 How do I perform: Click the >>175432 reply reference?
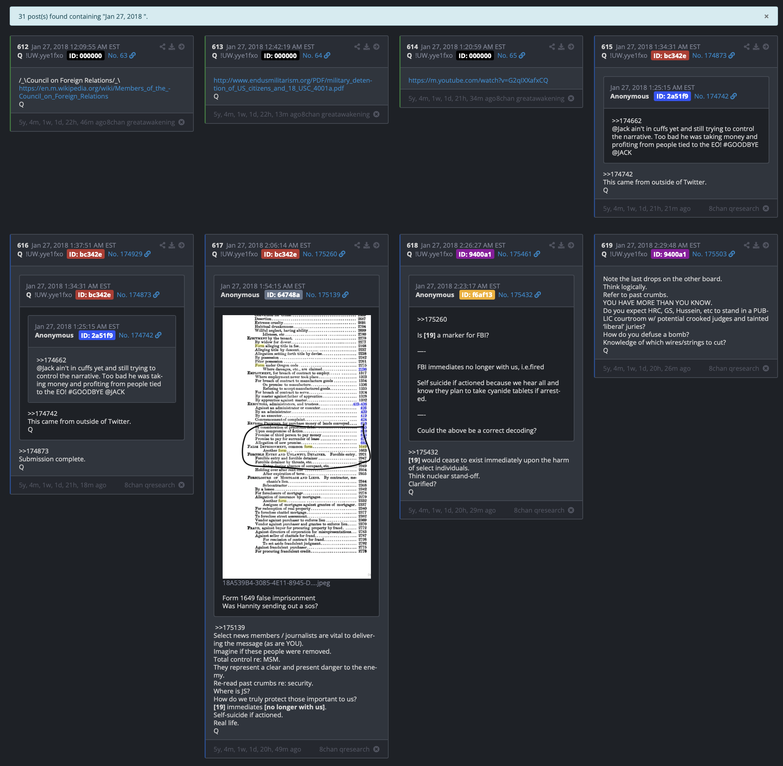tap(423, 452)
